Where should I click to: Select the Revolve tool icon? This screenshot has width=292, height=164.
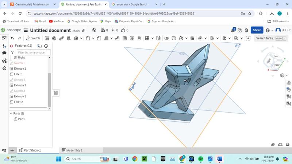[54, 38]
